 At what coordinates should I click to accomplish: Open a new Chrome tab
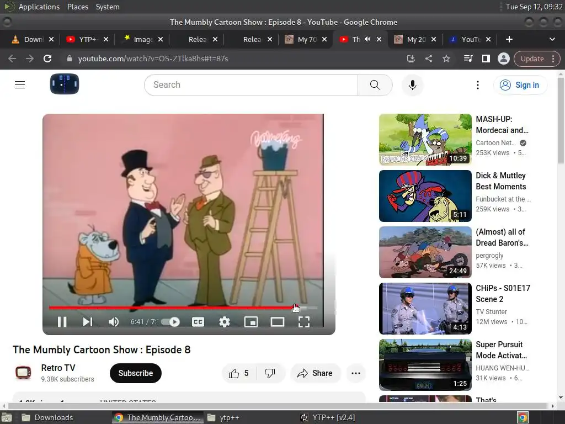pyautogui.click(x=509, y=39)
